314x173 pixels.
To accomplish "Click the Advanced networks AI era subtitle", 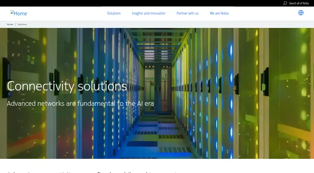I will click(80, 103).
